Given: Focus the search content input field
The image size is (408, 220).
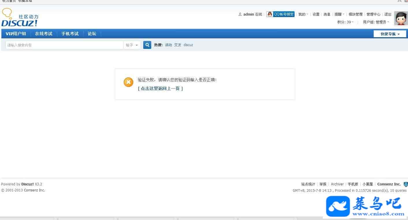Looking at the screenshot, I should (x=64, y=45).
